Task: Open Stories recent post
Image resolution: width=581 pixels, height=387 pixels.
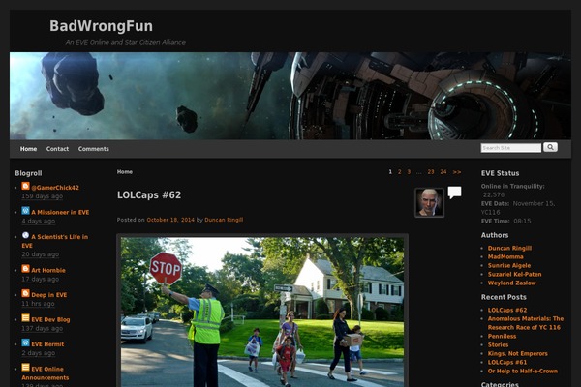Action: pyautogui.click(x=498, y=344)
